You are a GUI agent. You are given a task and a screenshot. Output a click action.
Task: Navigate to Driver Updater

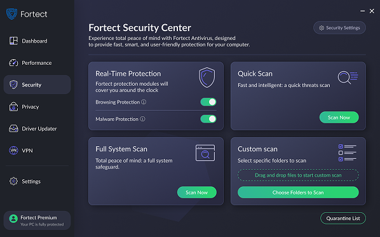tap(37, 128)
